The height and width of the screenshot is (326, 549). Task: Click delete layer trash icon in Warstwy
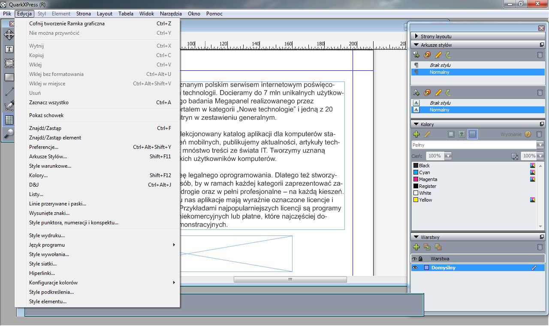point(540,247)
